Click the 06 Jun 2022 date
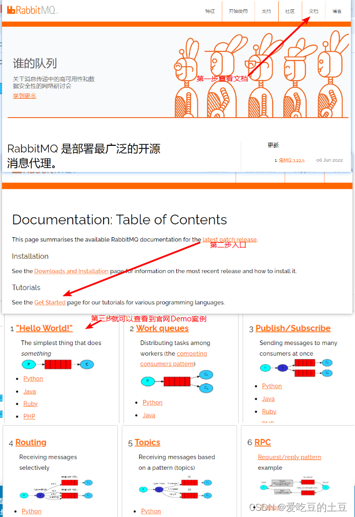Screen dimensions: 355x517 click(329, 160)
